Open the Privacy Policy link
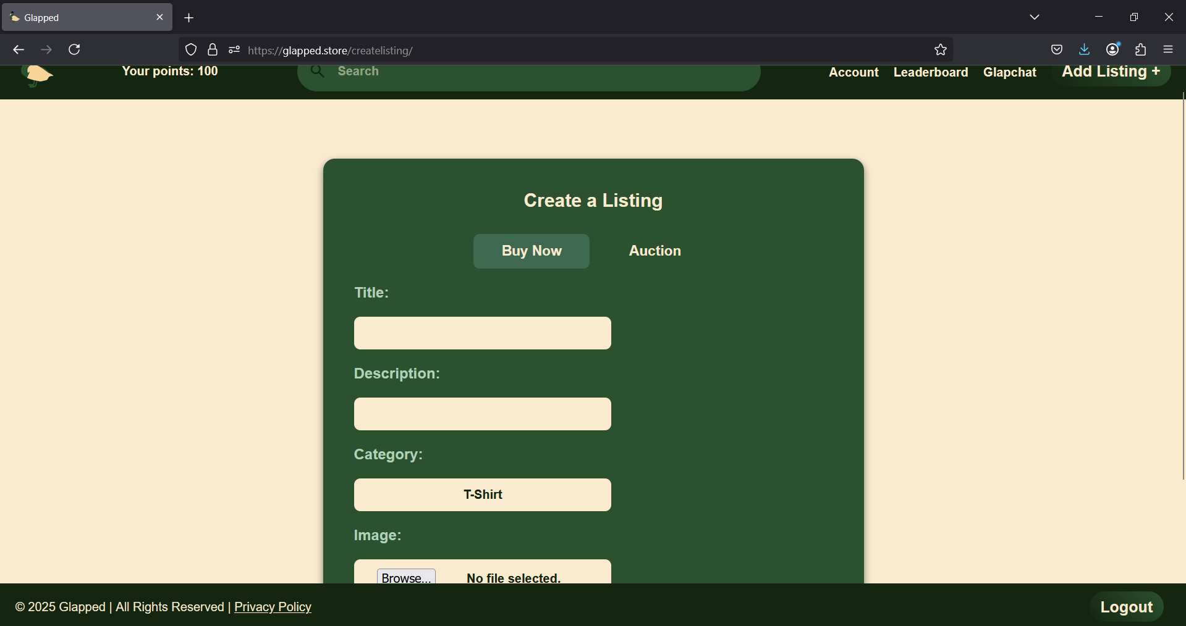The image size is (1186, 626). 273,607
